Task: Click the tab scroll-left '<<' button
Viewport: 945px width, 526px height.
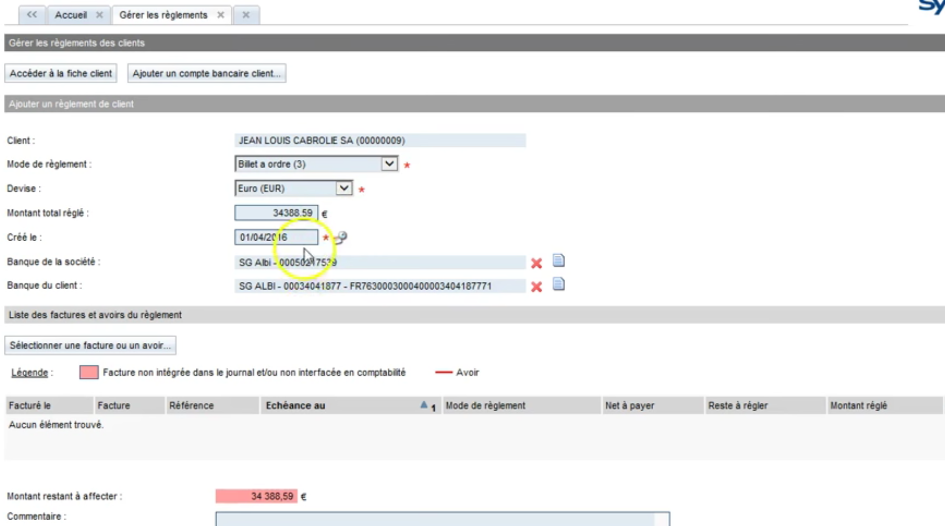Action: click(32, 15)
